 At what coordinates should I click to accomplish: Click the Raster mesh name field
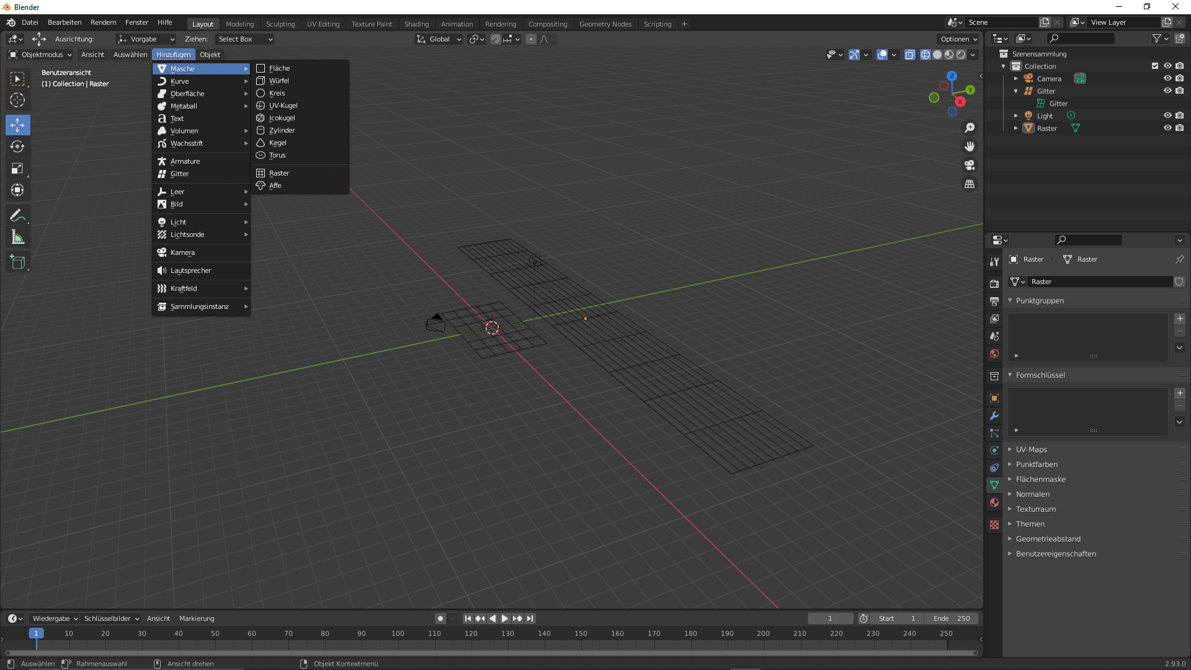point(1099,282)
